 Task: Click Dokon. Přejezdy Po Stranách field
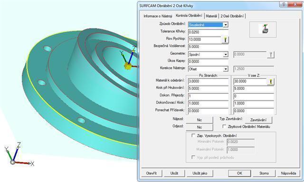208,96
